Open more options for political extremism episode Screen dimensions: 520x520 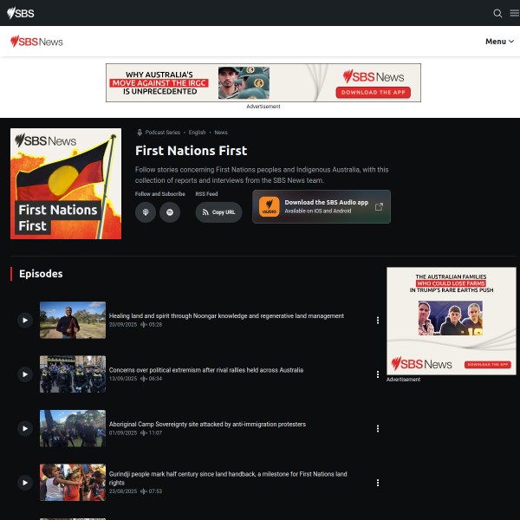(x=378, y=374)
